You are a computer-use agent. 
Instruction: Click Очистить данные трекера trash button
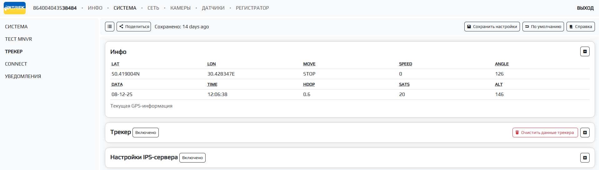[x=545, y=133]
